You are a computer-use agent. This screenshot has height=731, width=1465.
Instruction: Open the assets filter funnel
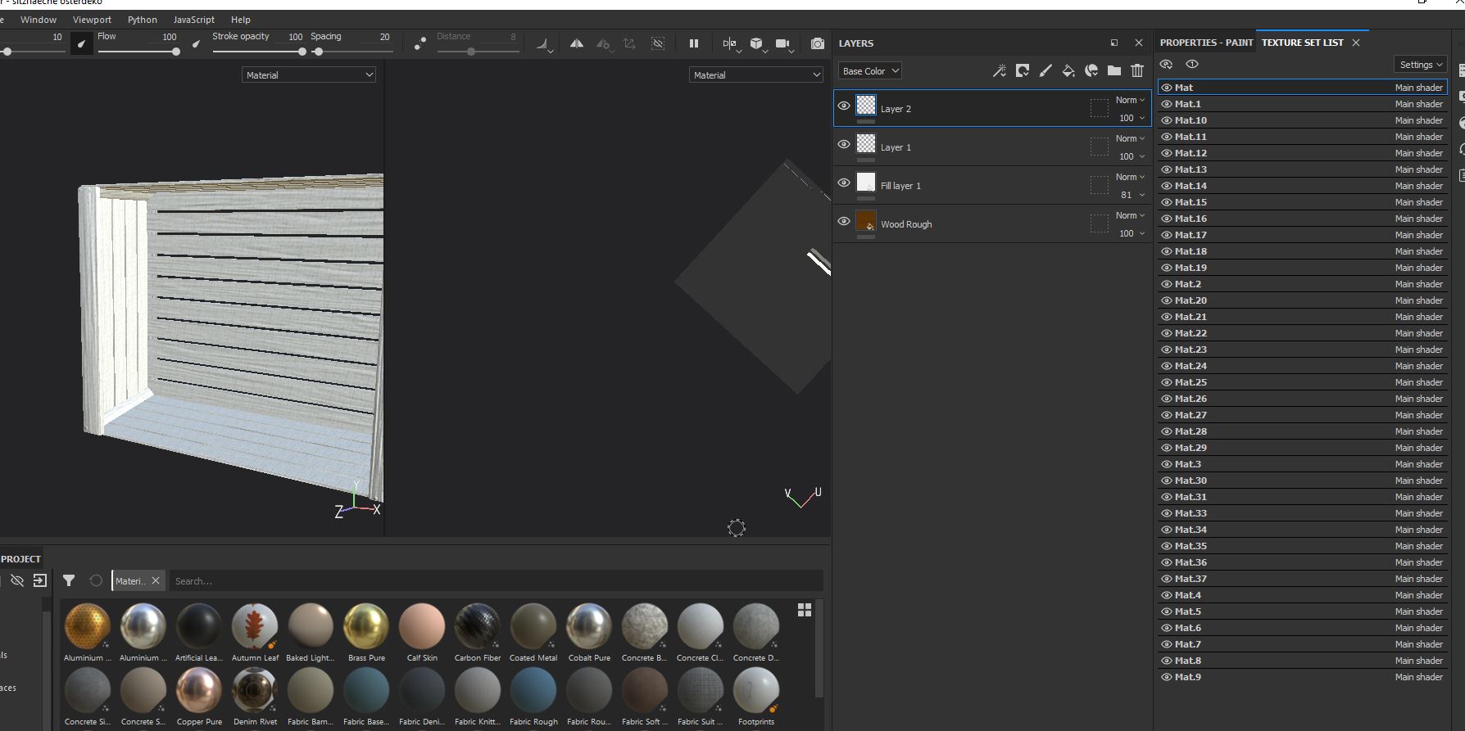click(69, 580)
